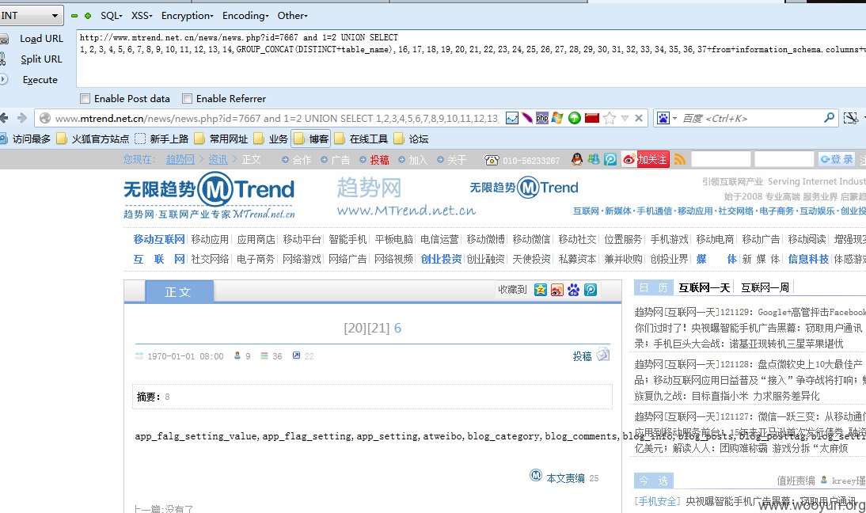Click the 投稿 link beside article meta
Image resolution: width=866 pixels, height=513 pixels.
(x=582, y=357)
